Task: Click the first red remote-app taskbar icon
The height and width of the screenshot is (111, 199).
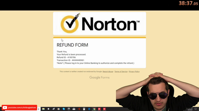Action: (x=99, y=109)
